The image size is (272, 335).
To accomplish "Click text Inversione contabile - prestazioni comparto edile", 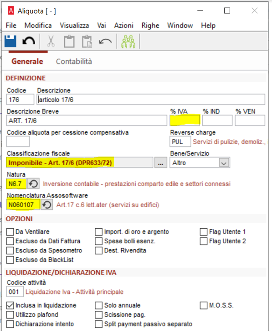I will tap(137, 184).
